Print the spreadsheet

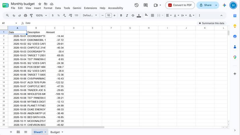(25, 15)
